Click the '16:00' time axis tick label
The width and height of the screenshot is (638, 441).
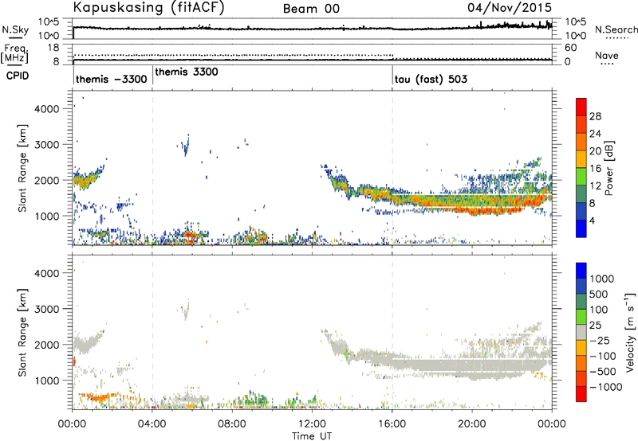(392, 424)
